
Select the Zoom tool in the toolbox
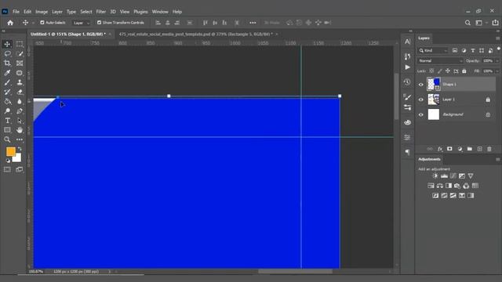(7, 139)
